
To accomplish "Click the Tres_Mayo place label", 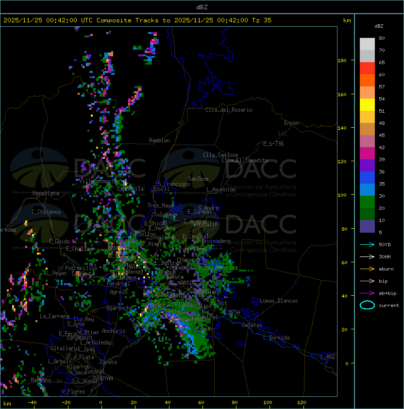I will 160,205.
